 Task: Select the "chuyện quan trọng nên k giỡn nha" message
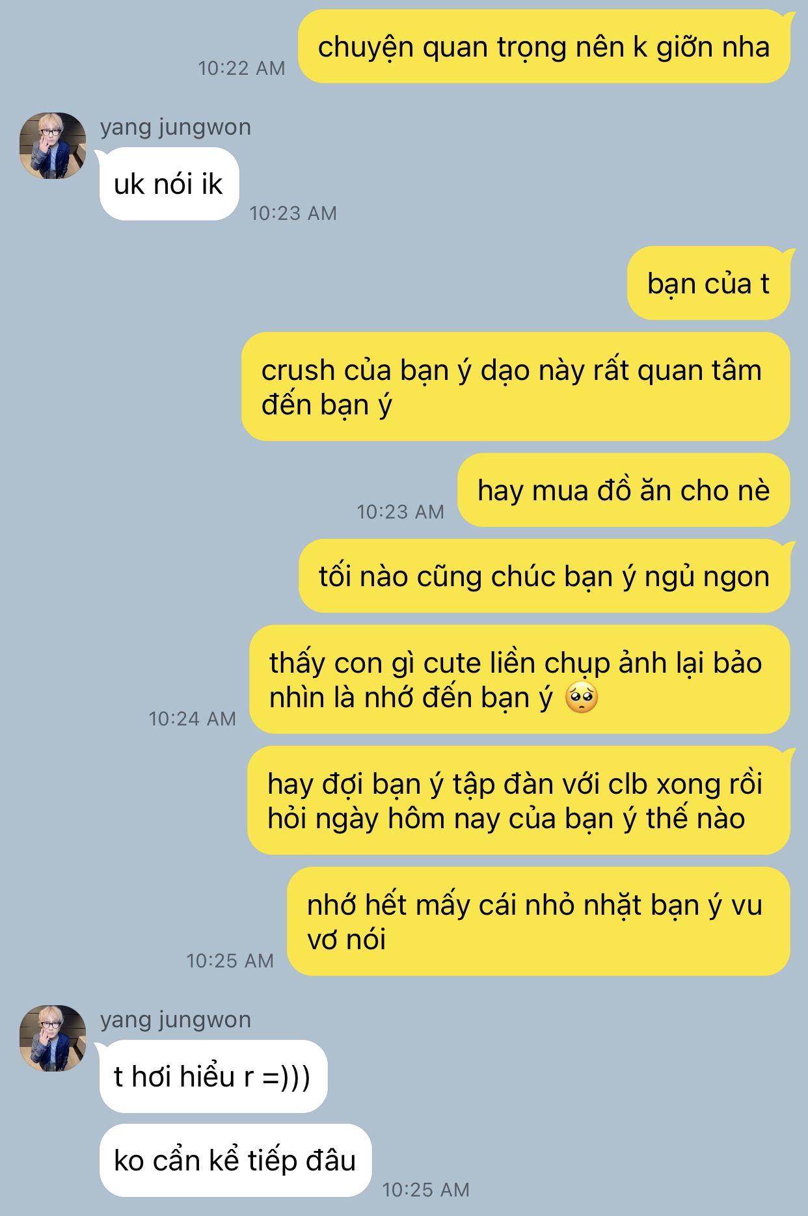(x=544, y=47)
